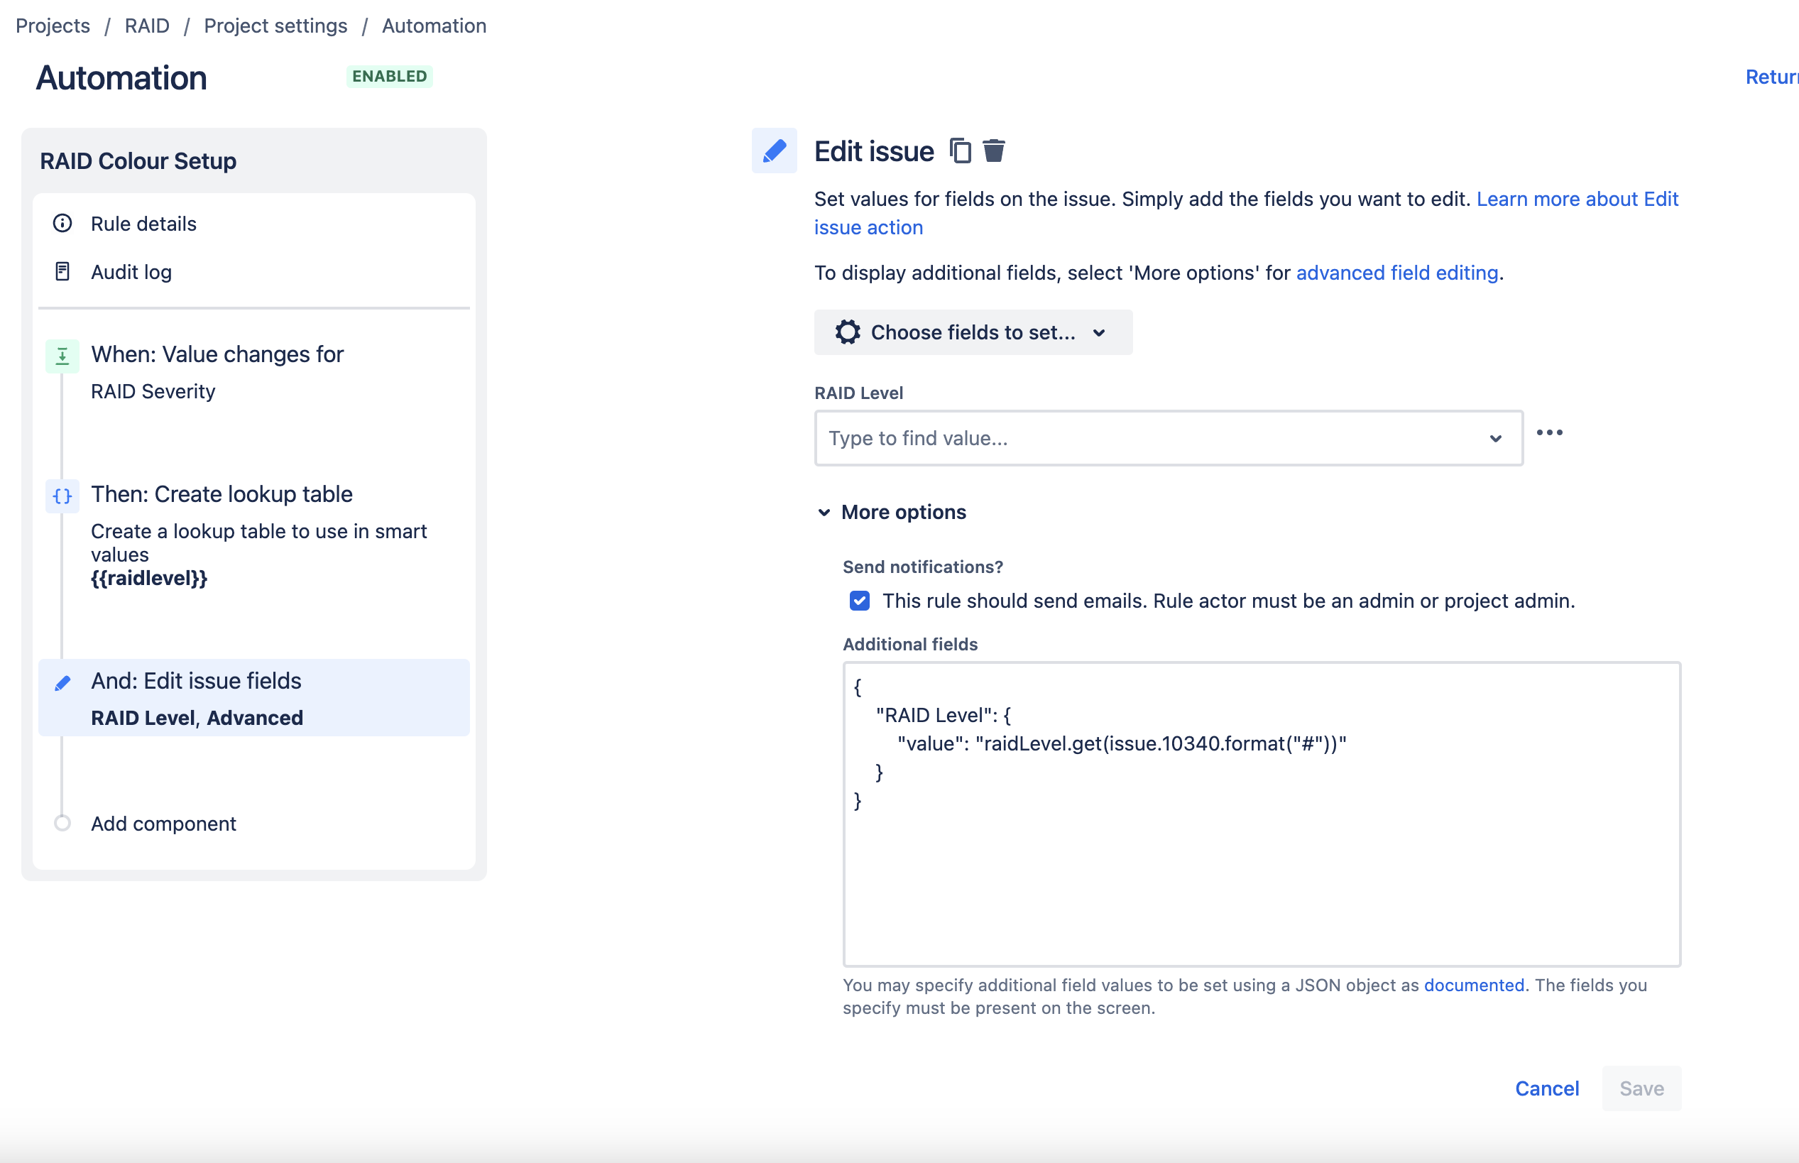Check the send notifications checkbox
1799x1163 pixels.
tap(858, 601)
